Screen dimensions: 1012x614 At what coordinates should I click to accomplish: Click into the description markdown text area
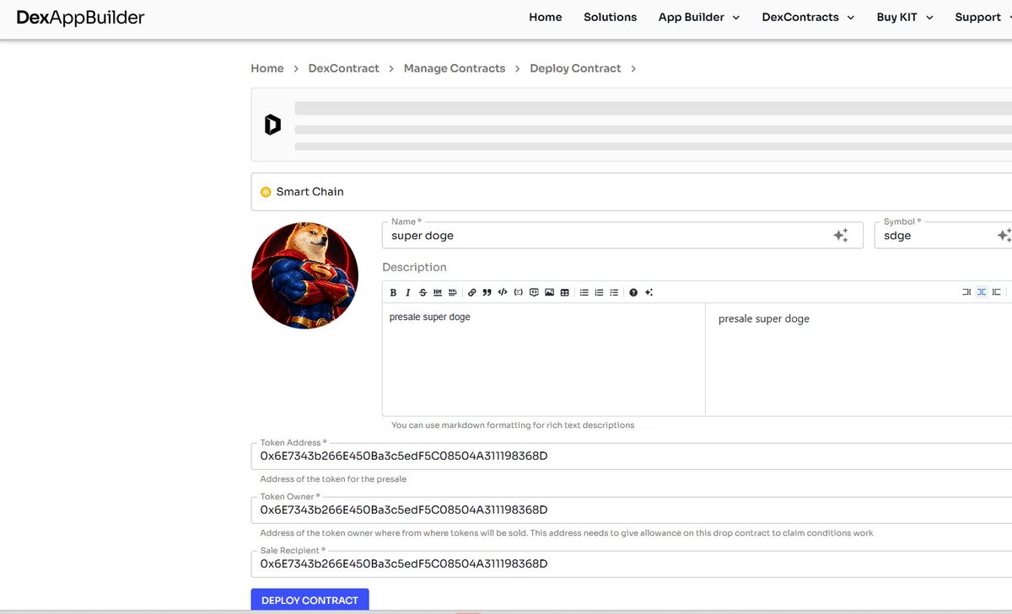(x=544, y=359)
